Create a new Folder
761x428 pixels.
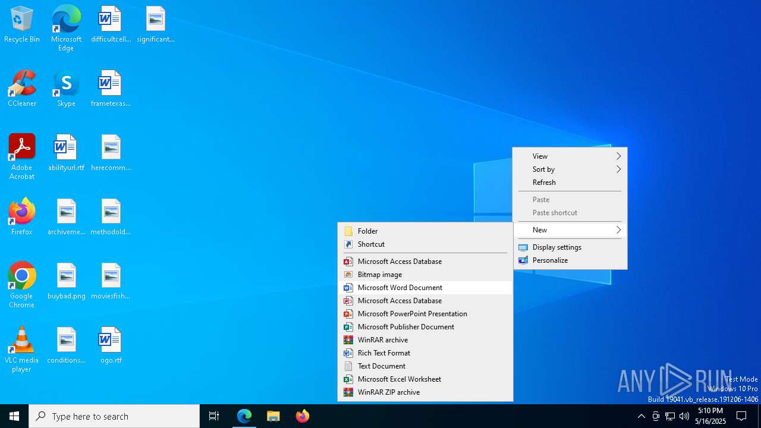point(425,231)
